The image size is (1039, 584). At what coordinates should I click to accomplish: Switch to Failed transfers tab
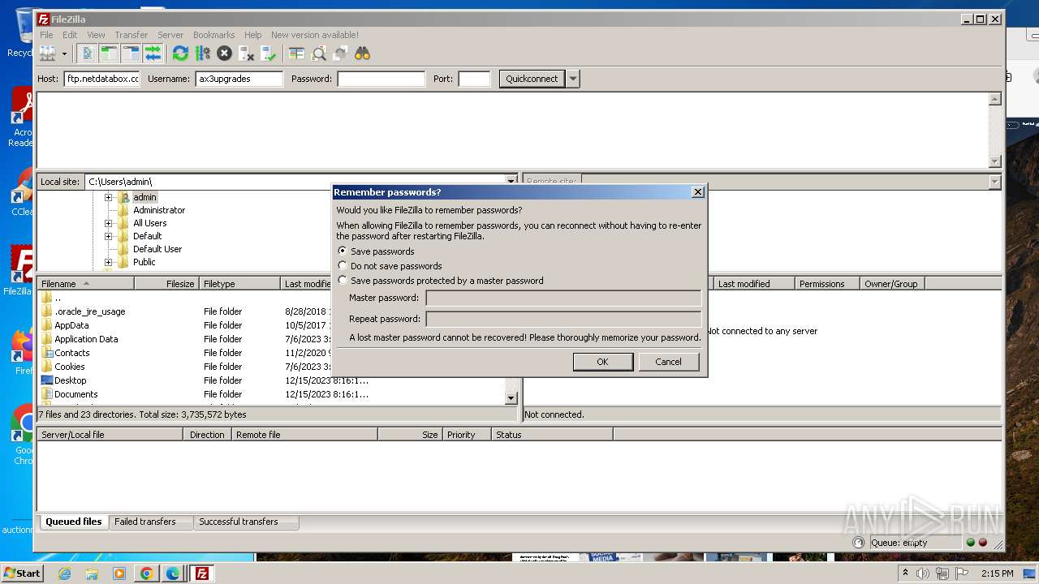(x=145, y=522)
